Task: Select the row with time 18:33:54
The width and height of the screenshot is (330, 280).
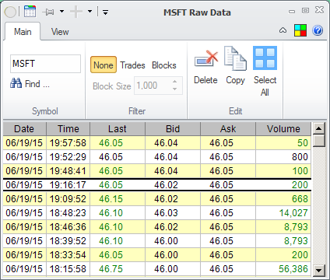Action: pos(157,255)
